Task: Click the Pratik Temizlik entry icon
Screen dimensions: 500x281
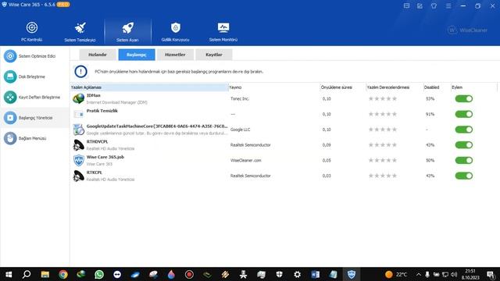Action: [78, 114]
